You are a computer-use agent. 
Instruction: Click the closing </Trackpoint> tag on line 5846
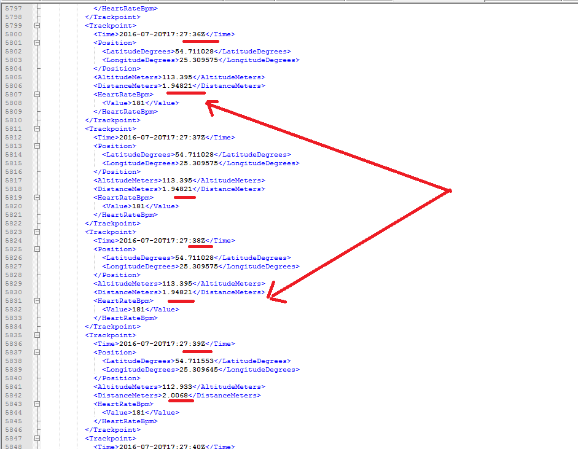[x=113, y=430]
